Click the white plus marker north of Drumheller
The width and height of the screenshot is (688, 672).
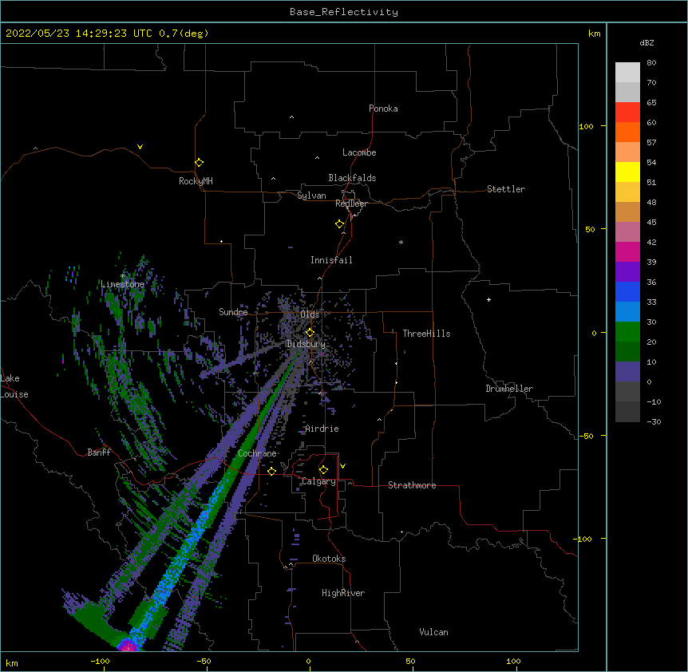[x=488, y=299]
